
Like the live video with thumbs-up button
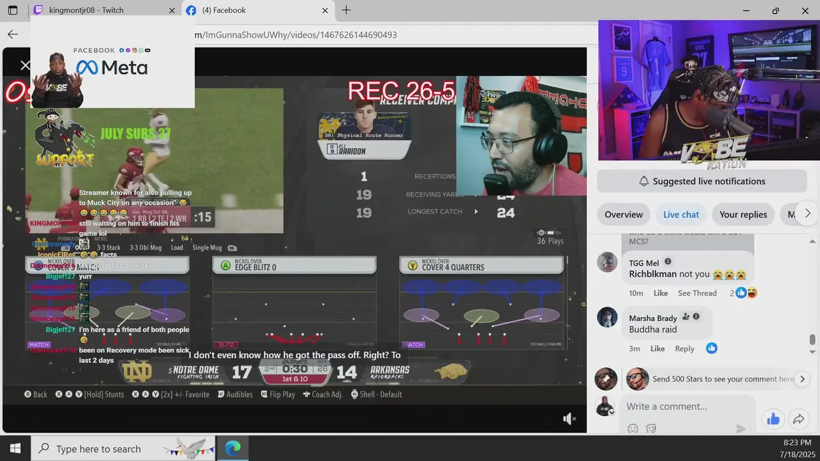[773, 419]
